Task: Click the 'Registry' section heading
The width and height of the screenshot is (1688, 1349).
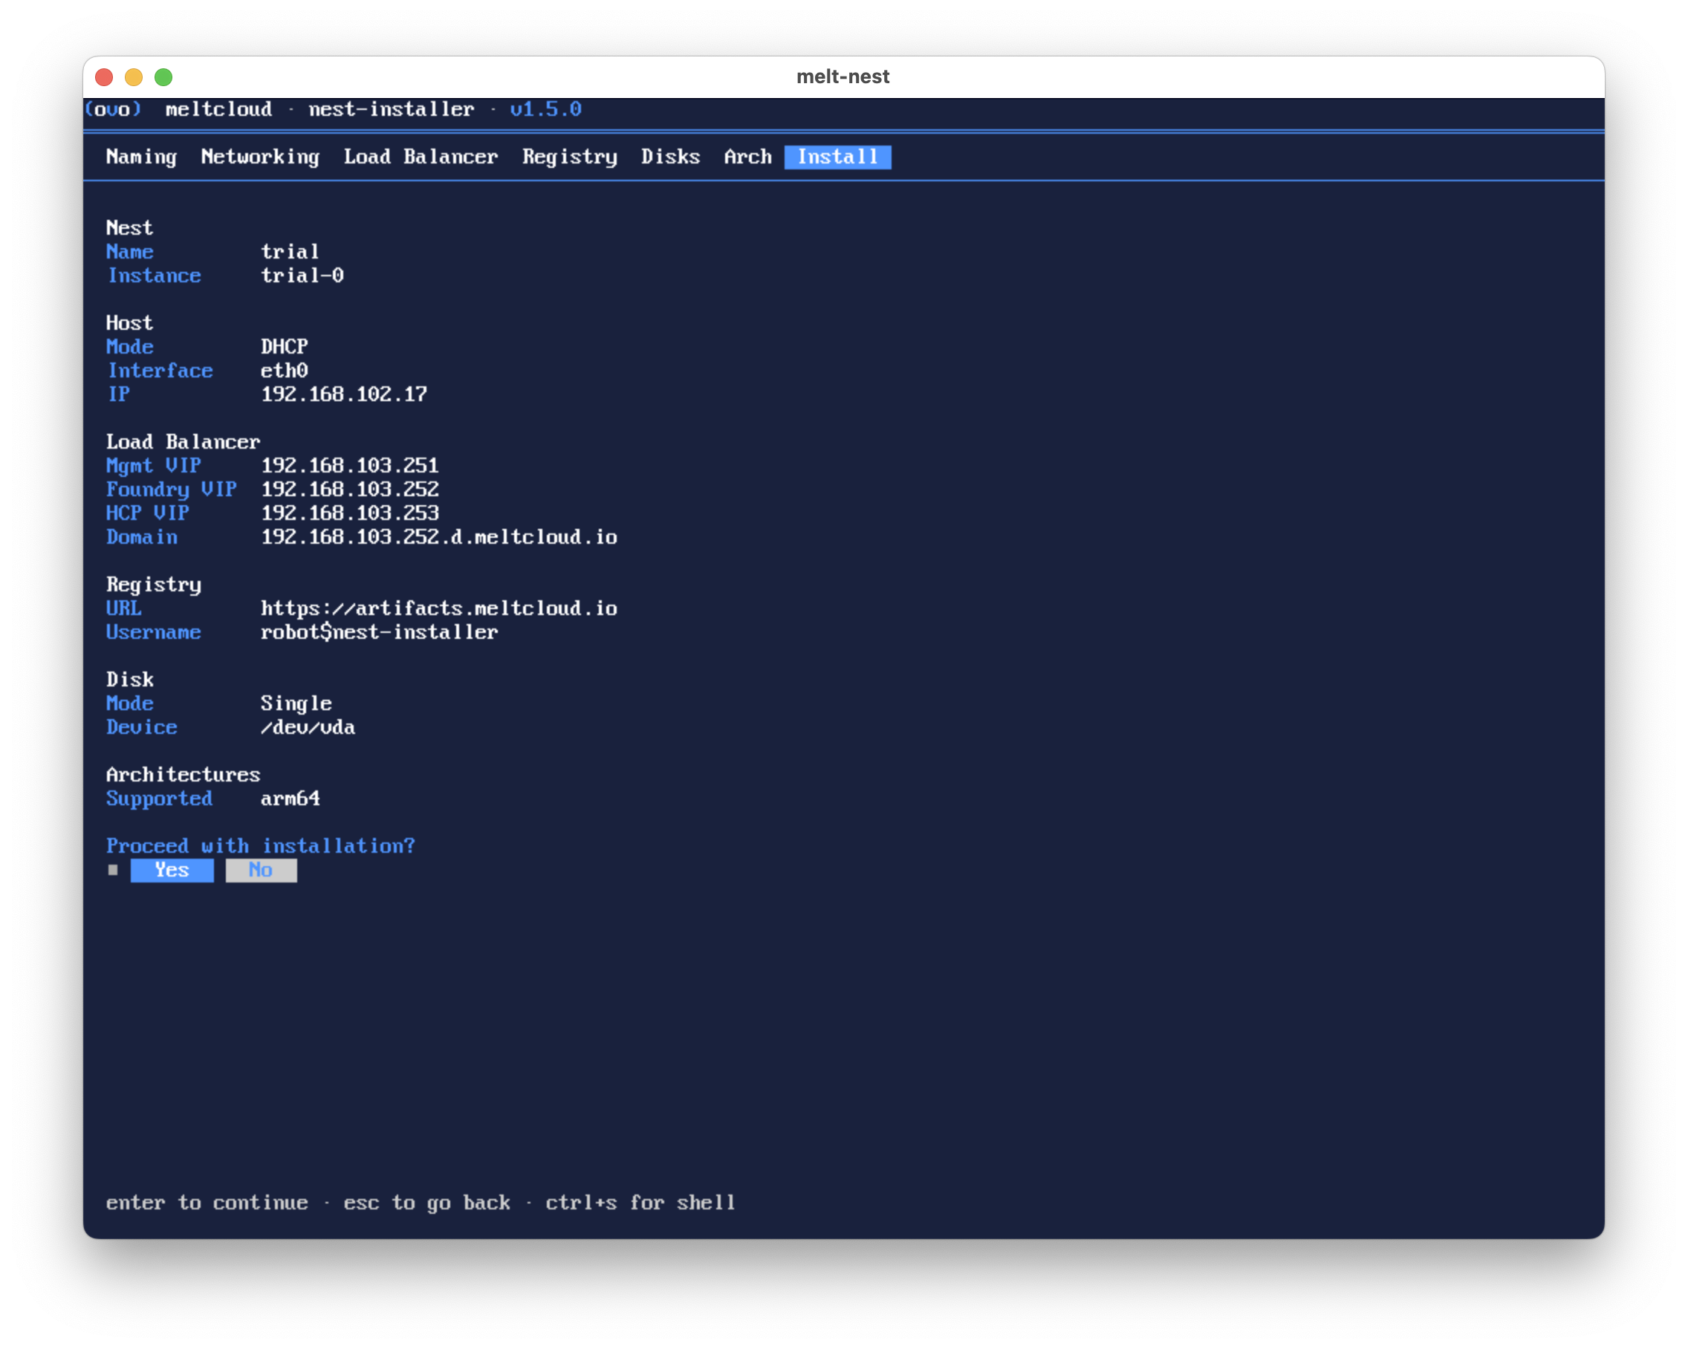Action: 154,585
